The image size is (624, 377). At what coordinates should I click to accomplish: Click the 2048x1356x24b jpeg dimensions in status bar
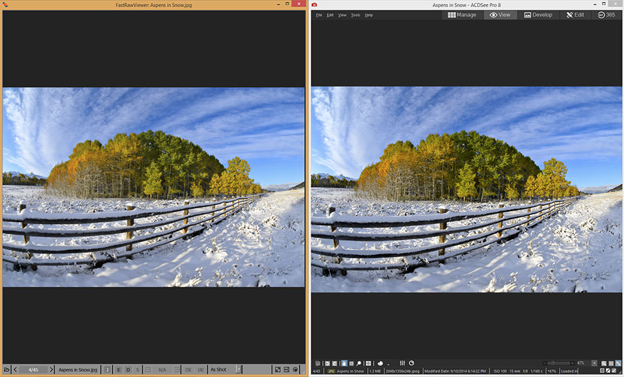click(x=402, y=371)
